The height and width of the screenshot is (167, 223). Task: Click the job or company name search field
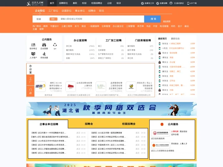[102, 19]
